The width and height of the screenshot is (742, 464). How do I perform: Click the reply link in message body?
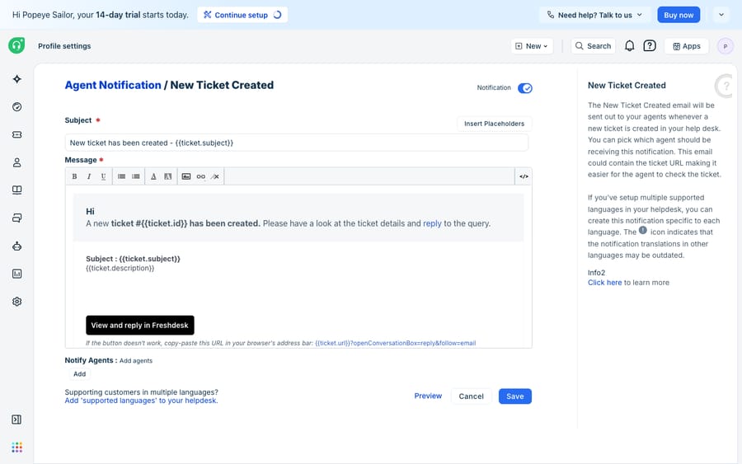click(432, 223)
